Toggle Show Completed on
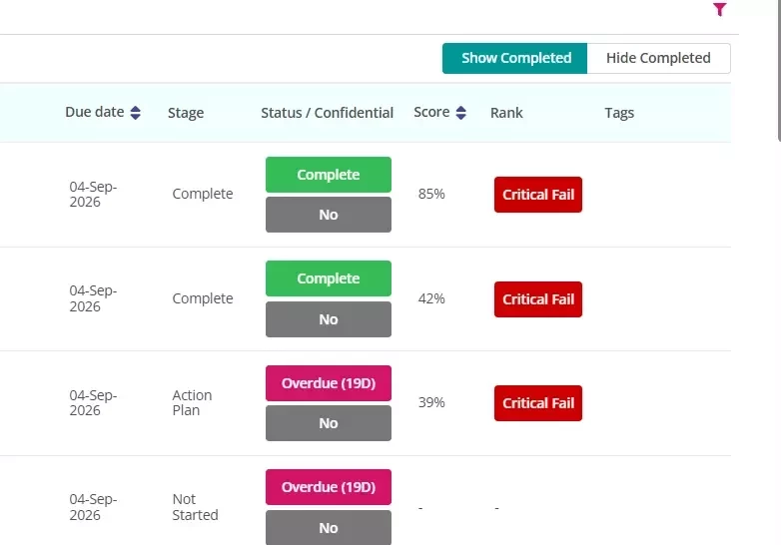This screenshot has width=781, height=545. point(515,58)
